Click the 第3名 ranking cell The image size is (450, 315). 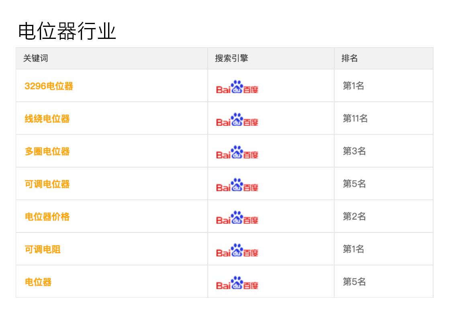354,151
